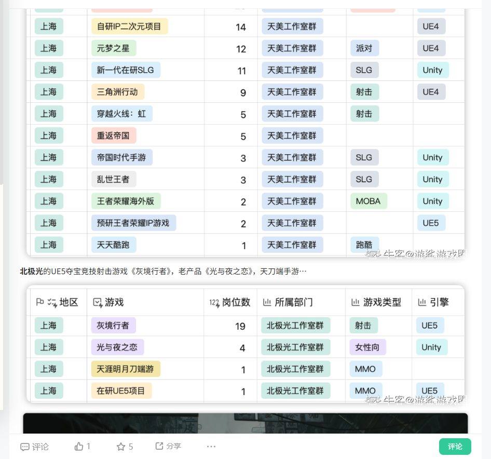
Task: Click job count 19 for 灰境行者
Action: pos(240,326)
